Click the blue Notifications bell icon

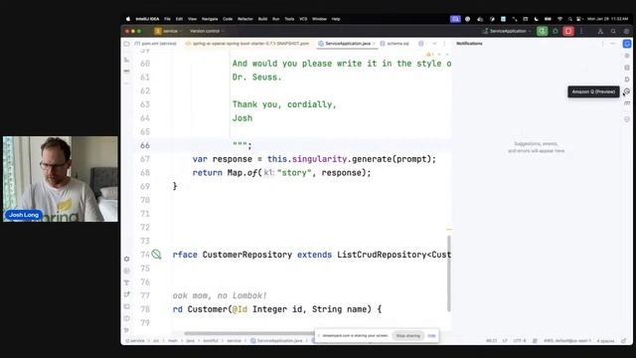(627, 44)
